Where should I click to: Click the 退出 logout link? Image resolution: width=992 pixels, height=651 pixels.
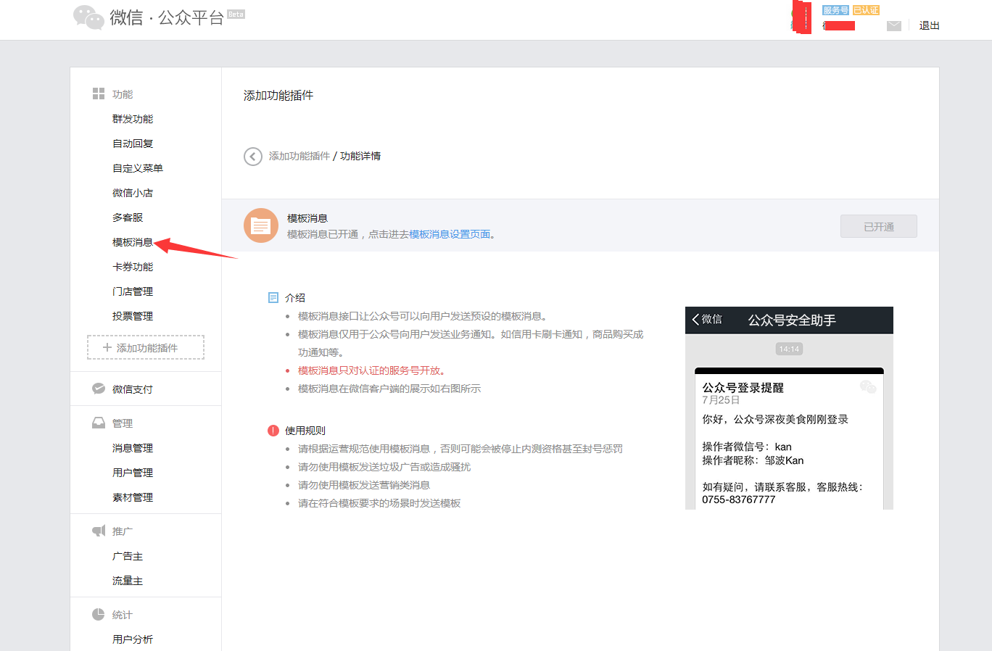click(930, 25)
